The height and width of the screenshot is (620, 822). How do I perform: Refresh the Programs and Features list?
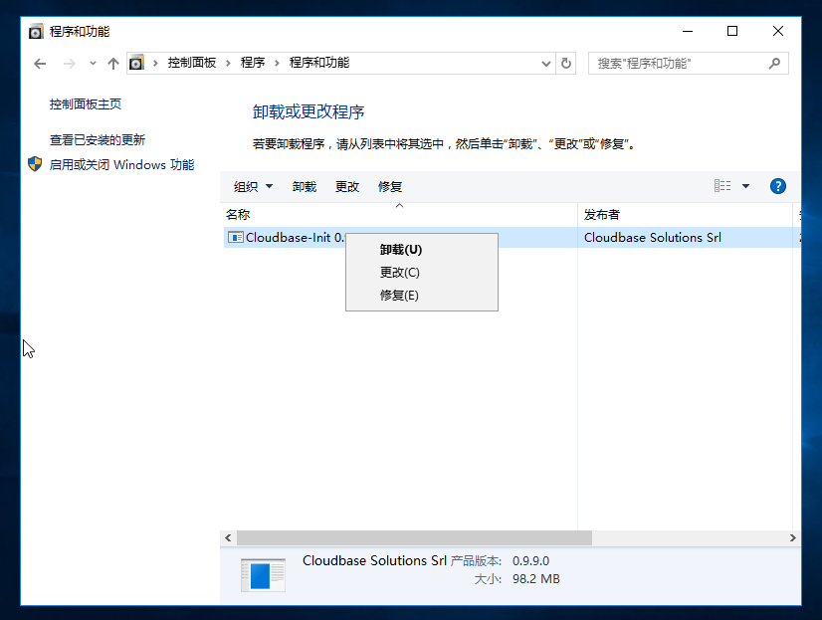click(x=566, y=64)
